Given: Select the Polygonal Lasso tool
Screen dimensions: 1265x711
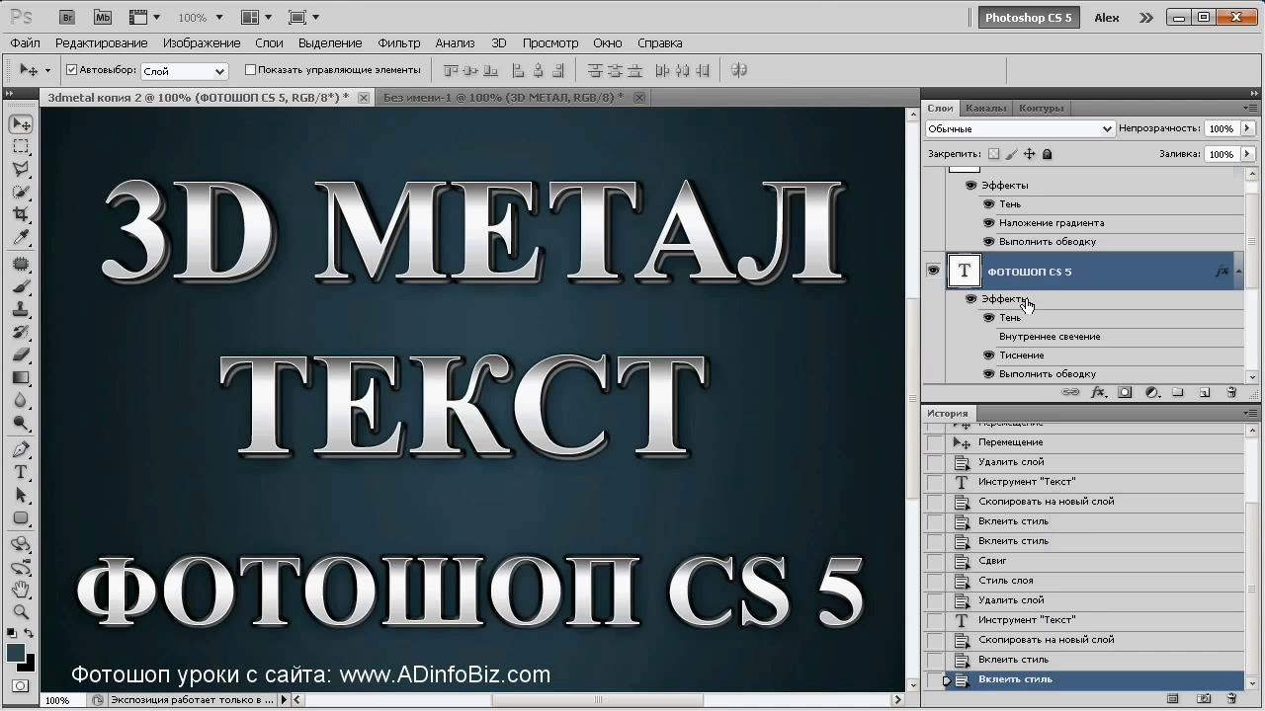Looking at the screenshot, I should point(21,170).
